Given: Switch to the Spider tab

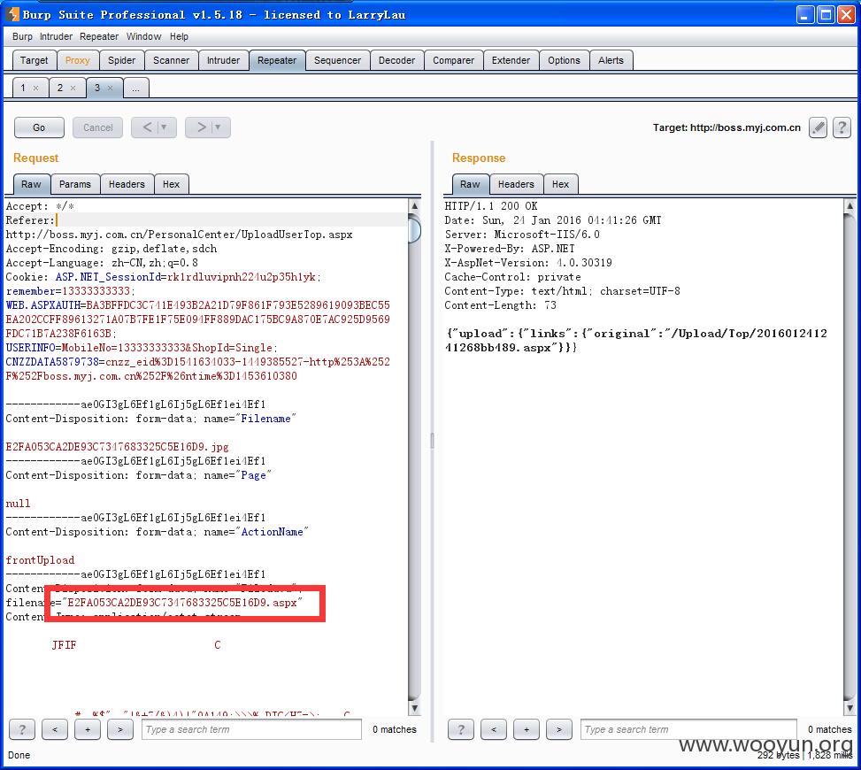Looking at the screenshot, I should (x=122, y=60).
